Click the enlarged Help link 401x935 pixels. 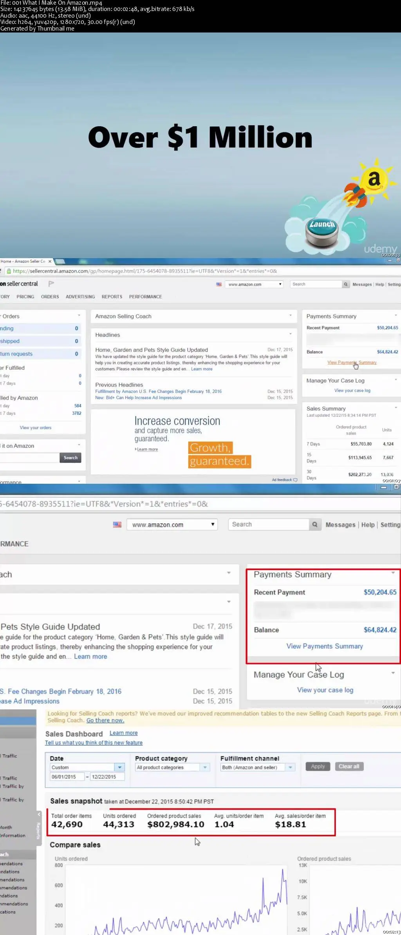(x=368, y=525)
